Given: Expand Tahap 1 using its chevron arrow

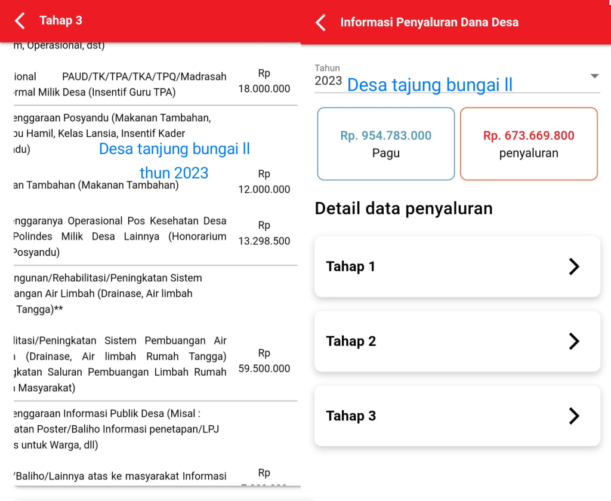Looking at the screenshot, I should tap(573, 266).
